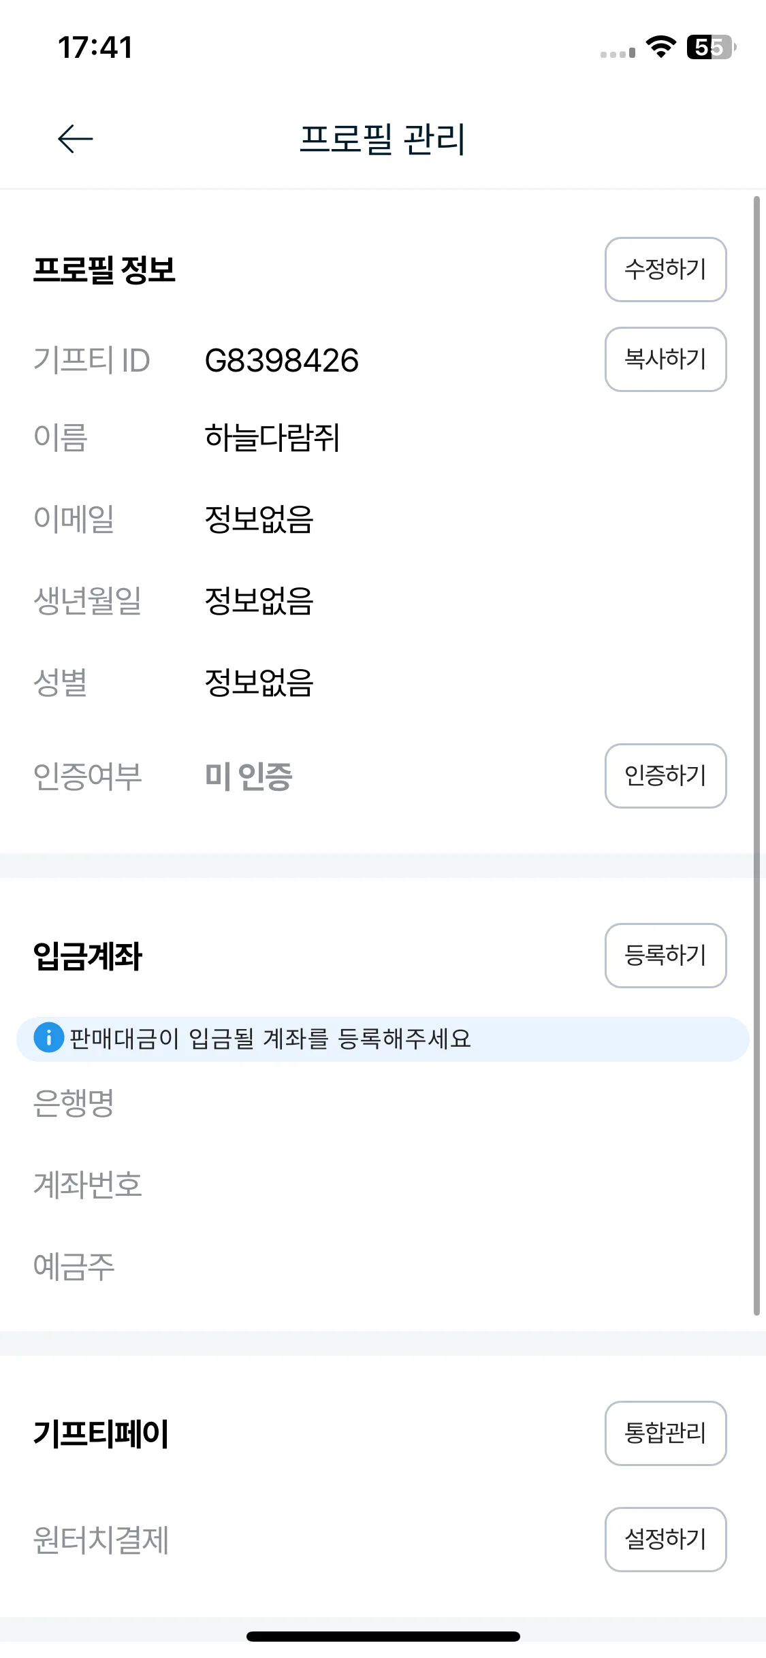The height and width of the screenshot is (1658, 766).
Task: Select the Gifti ID value G8398426
Action: (282, 361)
